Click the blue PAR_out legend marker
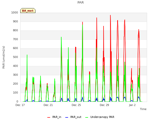The image size is (162, 122). point(67,117)
